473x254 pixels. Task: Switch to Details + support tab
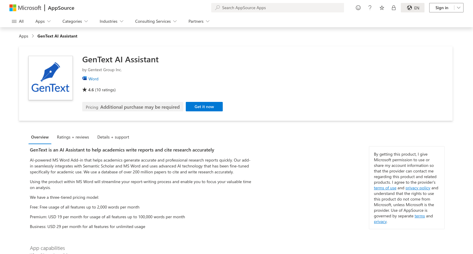click(113, 137)
